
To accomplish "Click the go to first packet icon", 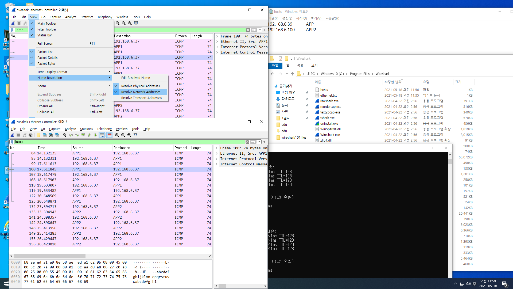I will tap(89, 135).
